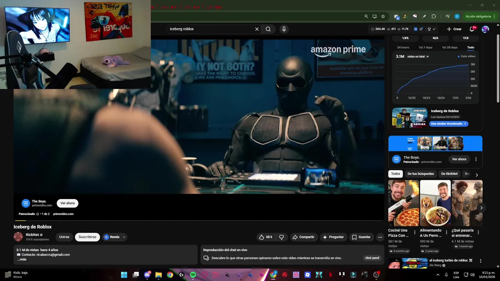500x281 pixels.
Task: Like the video with 58 k
Action: [265, 237]
